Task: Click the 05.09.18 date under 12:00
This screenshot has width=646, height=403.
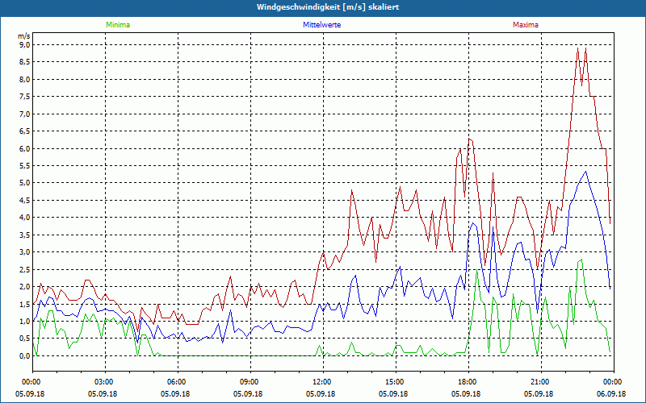Action: [321, 393]
